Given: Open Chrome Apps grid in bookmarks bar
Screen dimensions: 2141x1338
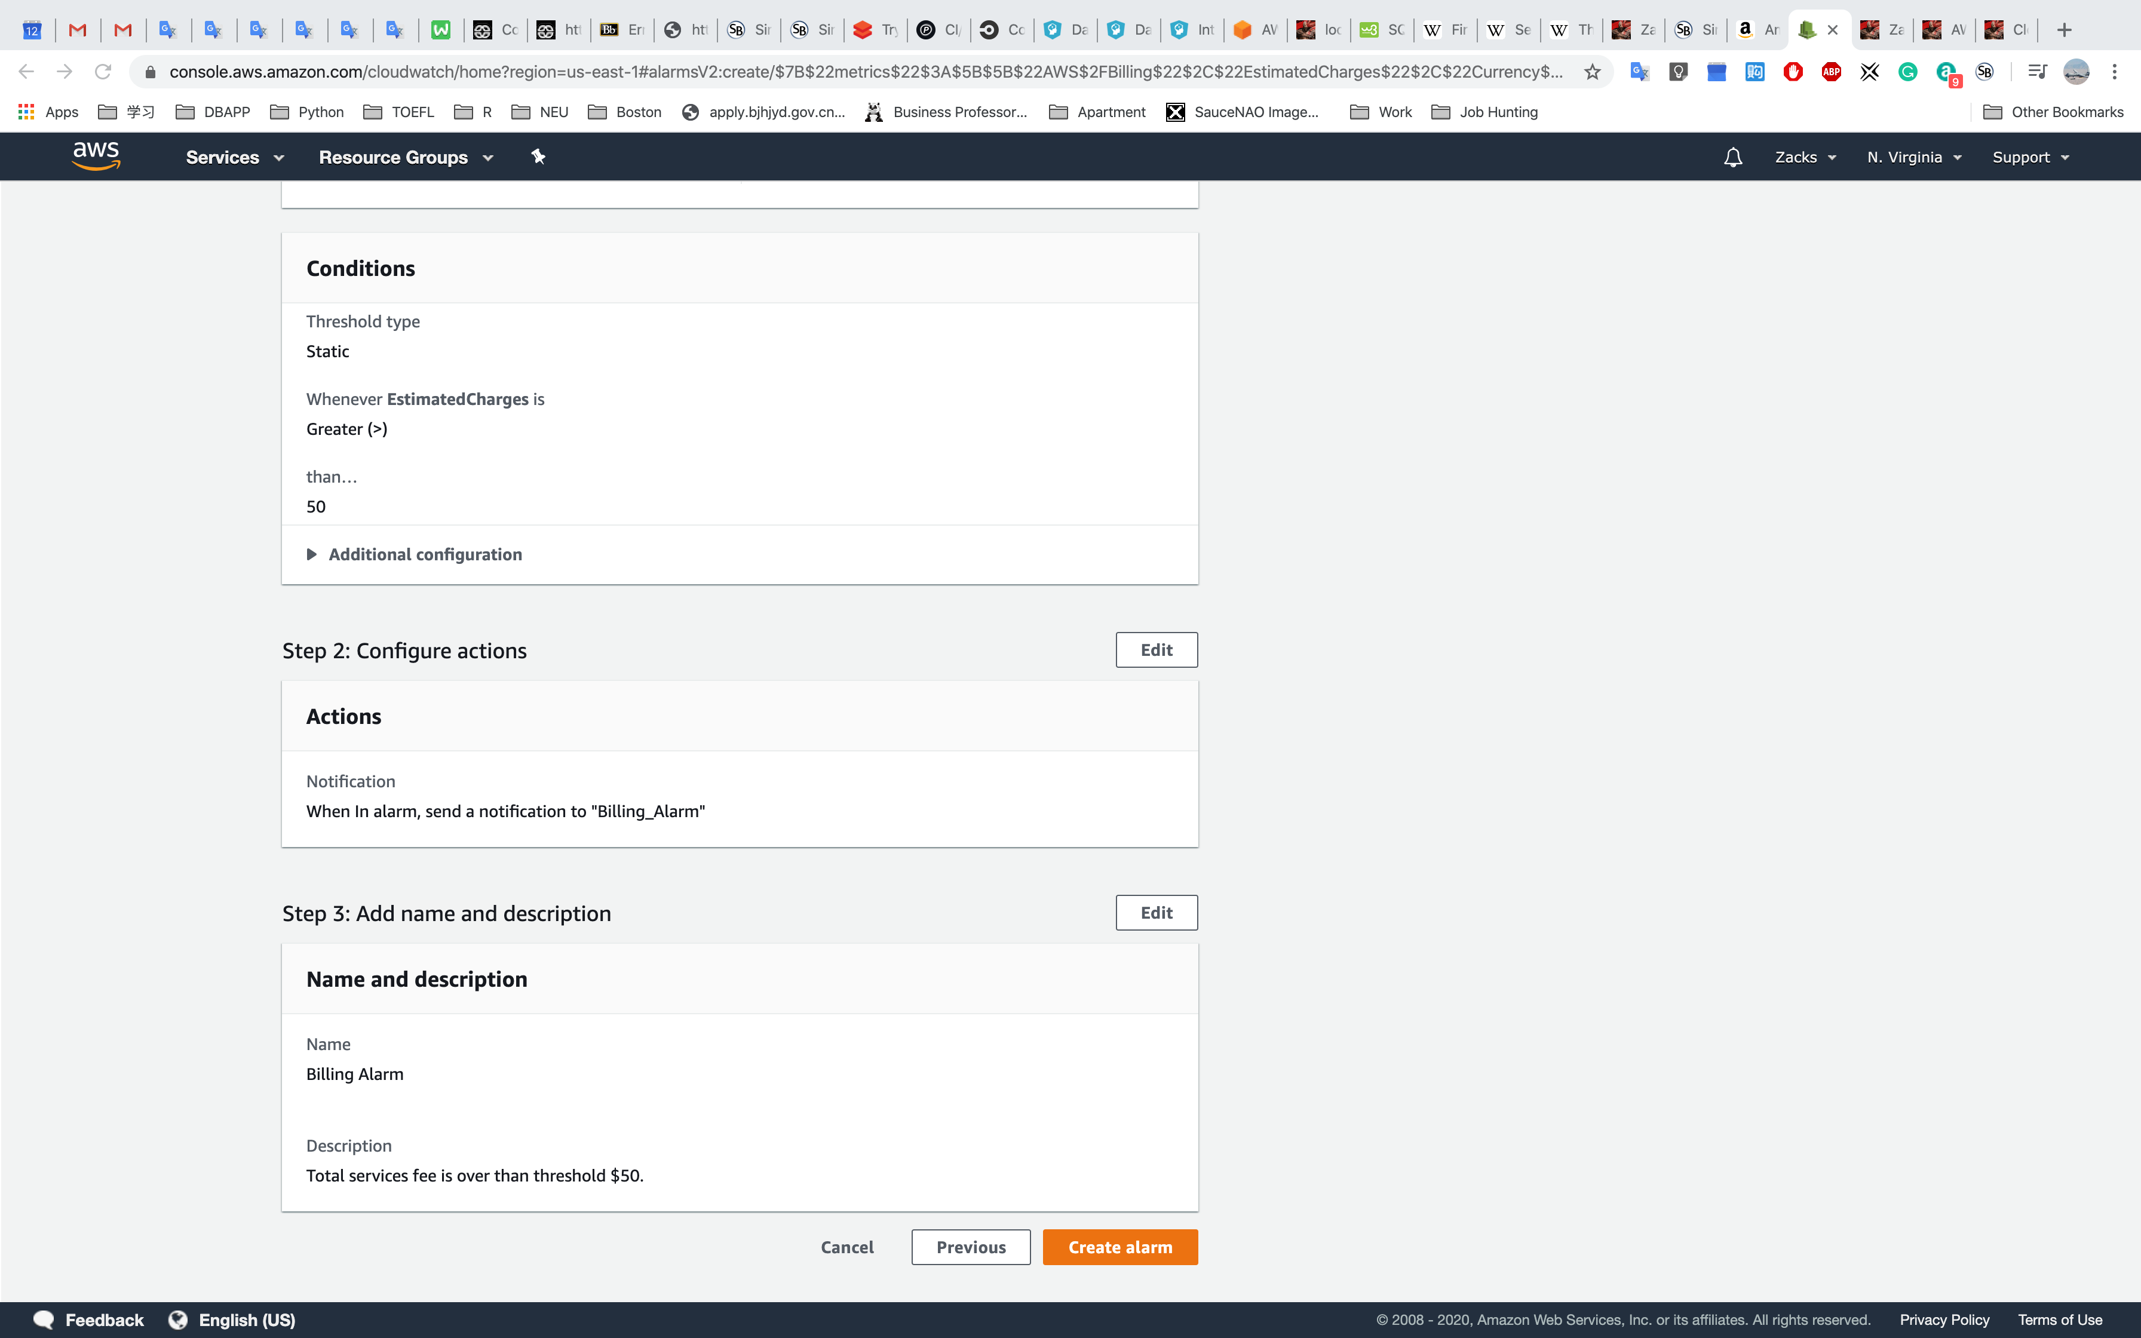Looking at the screenshot, I should (x=26, y=112).
